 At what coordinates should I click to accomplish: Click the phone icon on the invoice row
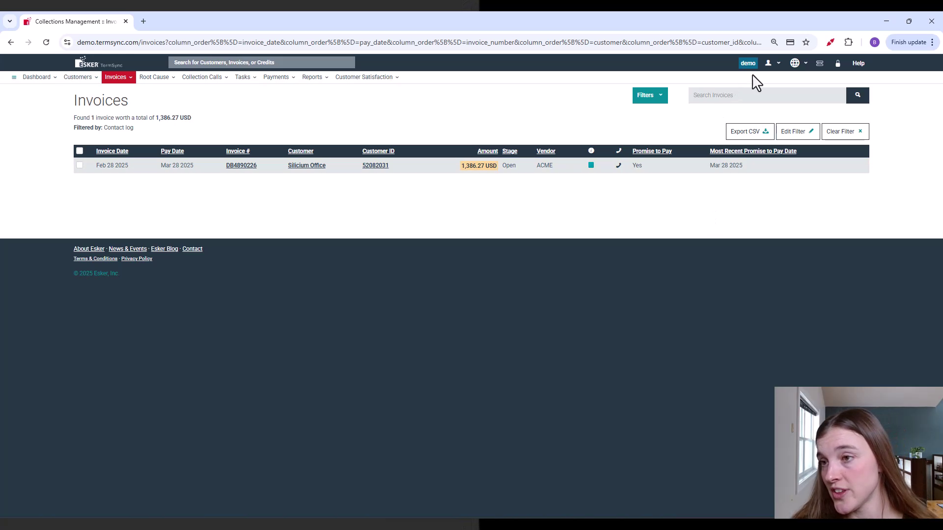click(618, 165)
